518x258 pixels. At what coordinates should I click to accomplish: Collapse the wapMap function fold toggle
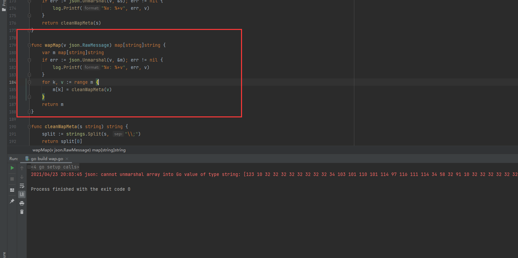point(29,45)
